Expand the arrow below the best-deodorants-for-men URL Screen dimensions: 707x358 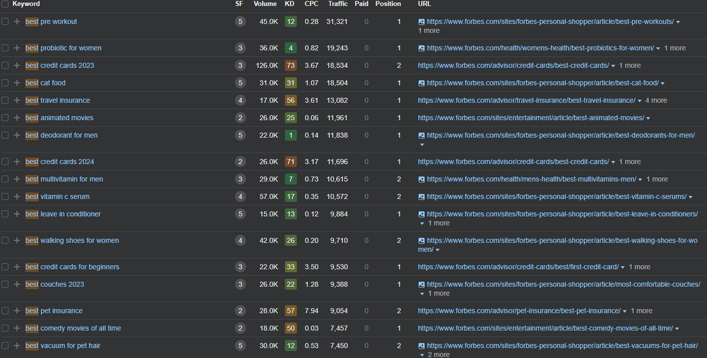tap(421, 145)
